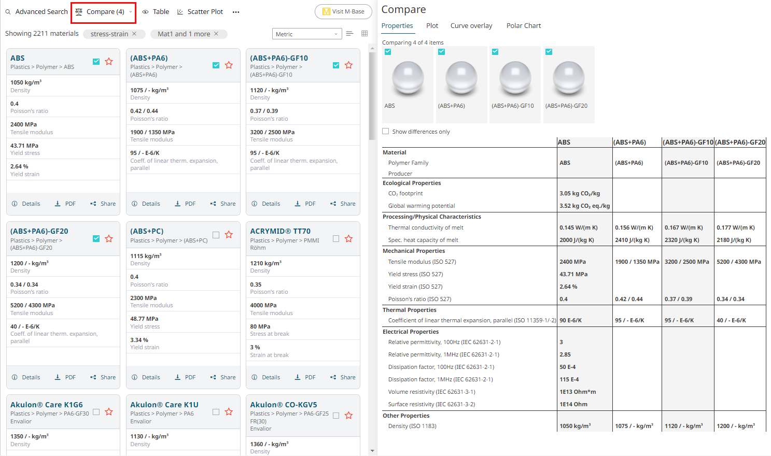Switch to the Properties tab
This screenshot has width=771, height=456.
click(397, 26)
